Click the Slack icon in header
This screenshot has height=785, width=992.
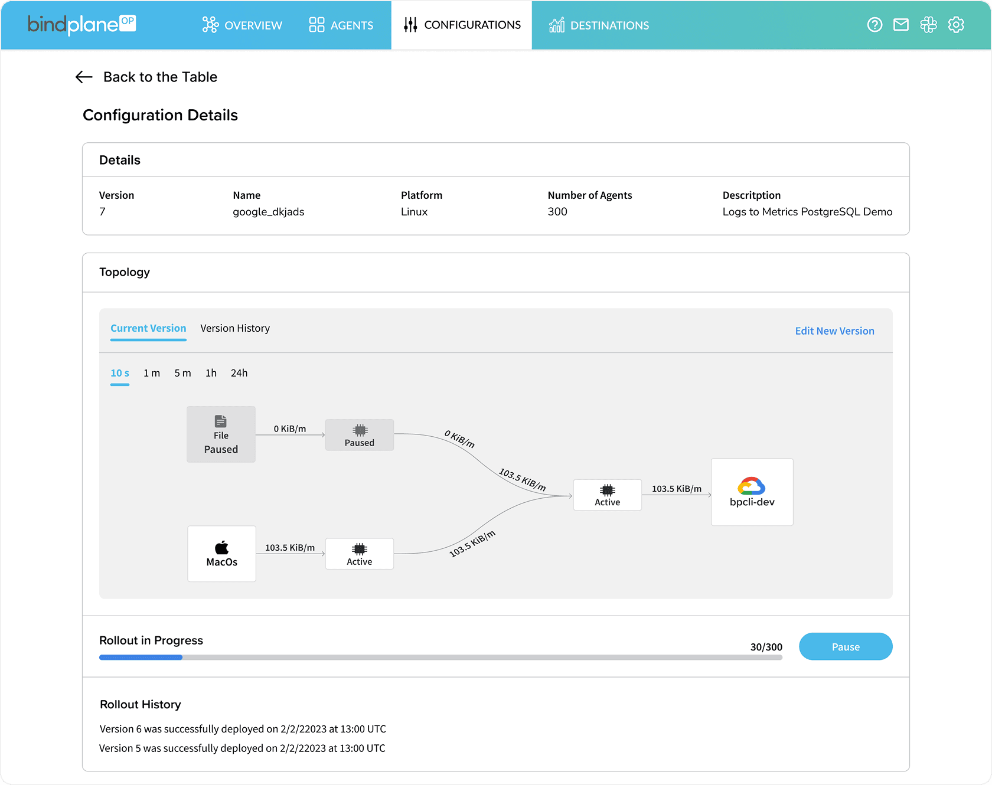pos(929,25)
